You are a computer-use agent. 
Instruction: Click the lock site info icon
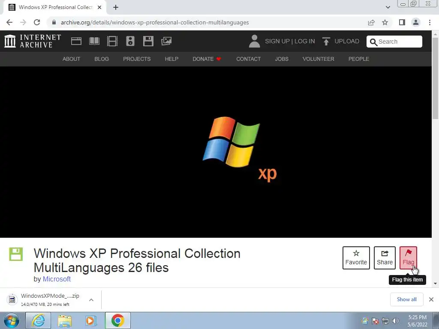[x=54, y=22]
